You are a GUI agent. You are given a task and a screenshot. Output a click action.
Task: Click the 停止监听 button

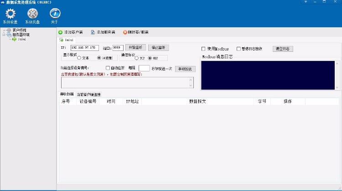click(x=159, y=47)
